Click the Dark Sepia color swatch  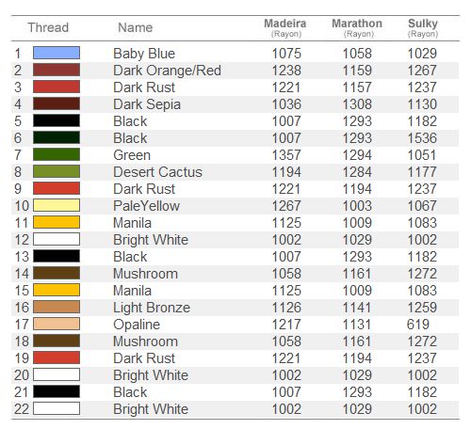tap(57, 103)
